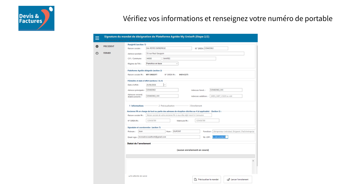
Task: Click the Tél. OTP phone field
Action: point(220,137)
